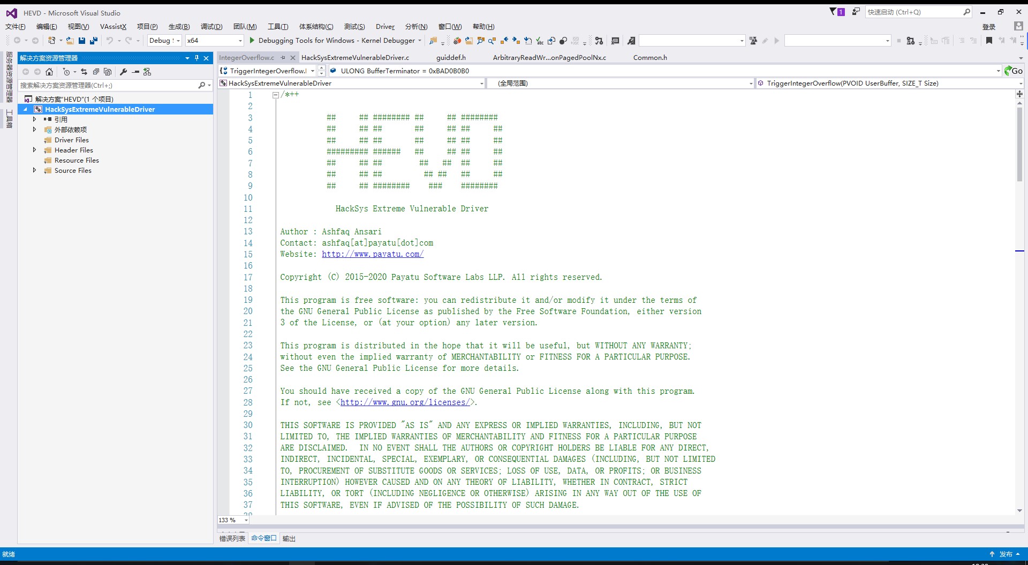Expand the Header Files folder
The image size is (1028, 565).
(x=34, y=150)
